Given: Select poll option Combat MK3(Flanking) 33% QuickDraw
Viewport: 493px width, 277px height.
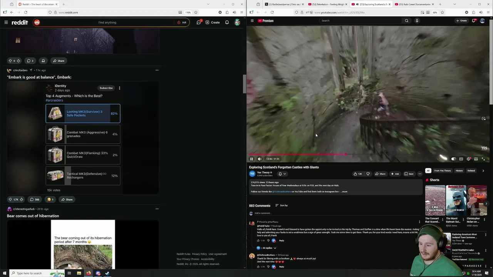Looking at the screenshot, I should point(83,155).
